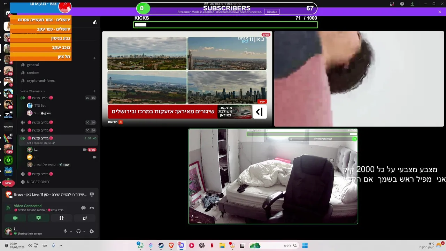Turn off the camera in Discord voice panel
The image size is (446, 251).
point(15,218)
